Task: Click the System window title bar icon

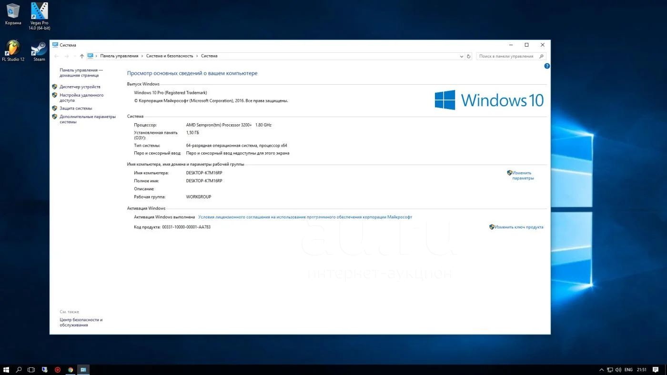Action: [55, 45]
